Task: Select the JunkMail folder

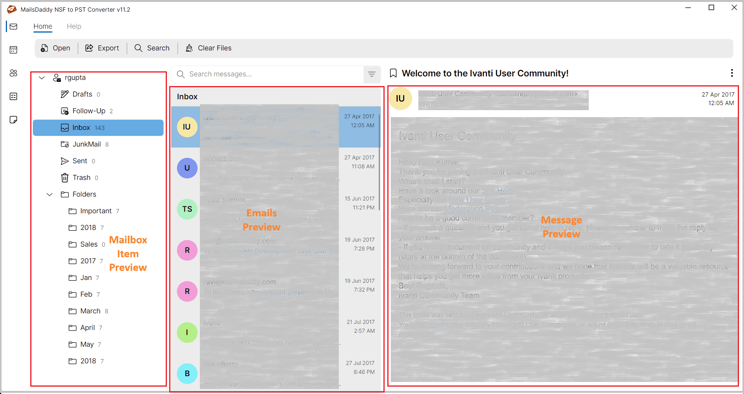Action: pyautogui.click(x=98, y=144)
